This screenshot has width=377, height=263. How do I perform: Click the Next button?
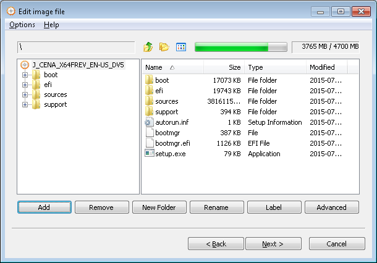point(273,244)
